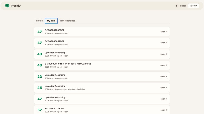Click the S-1789882205982 call title
The height and width of the screenshot is (114, 204).
54,30
